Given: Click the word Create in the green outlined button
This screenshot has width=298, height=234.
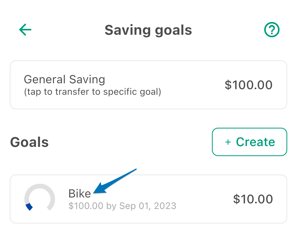Looking at the screenshot, I should 255,142.
